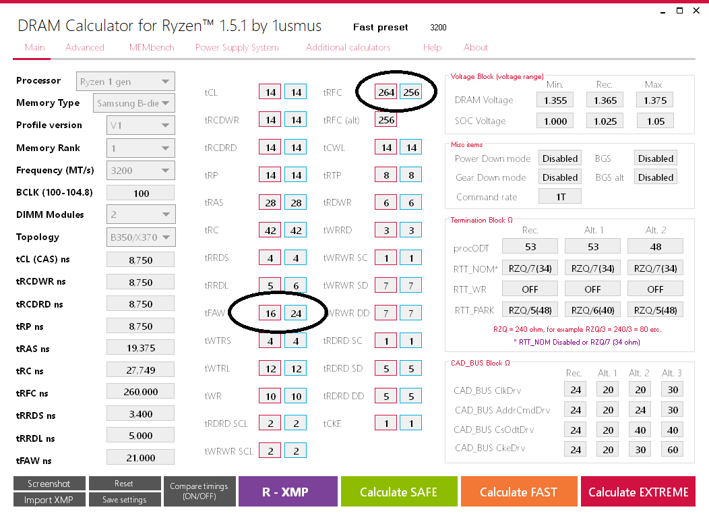The width and height of the screenshot is (709, 520).
Task: Expand Profile version dropdown
Action: click(x=141, y=125)
